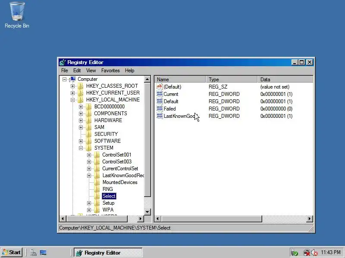Click the string icon of the (Default) value
This screenshot has height=258, width=345.
click(160, 86)
